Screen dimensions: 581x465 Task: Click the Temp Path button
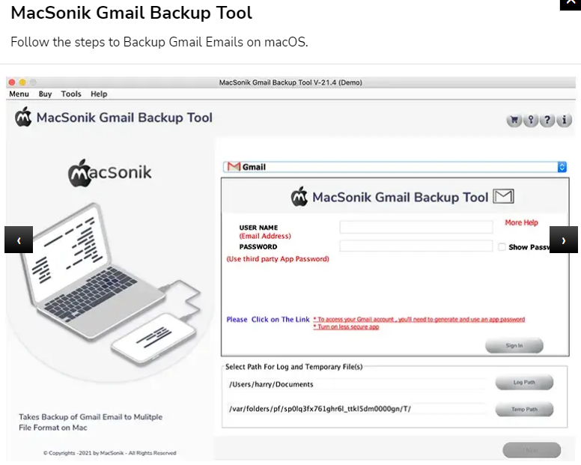[524, 410]
